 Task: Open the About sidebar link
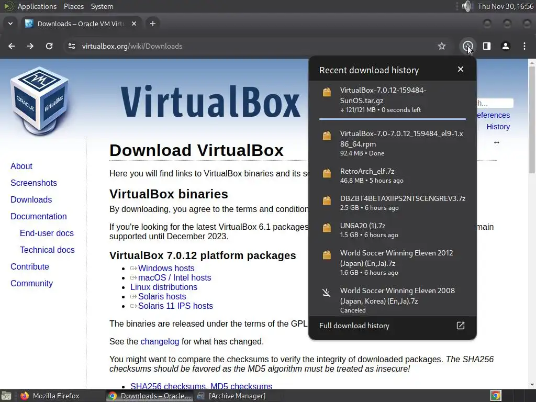tap(21, 166)
